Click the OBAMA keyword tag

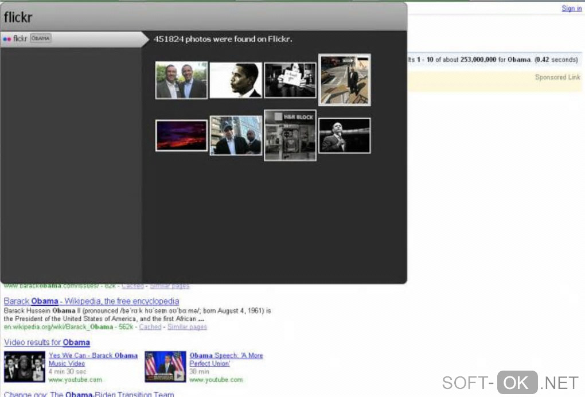tap(41, 38)
